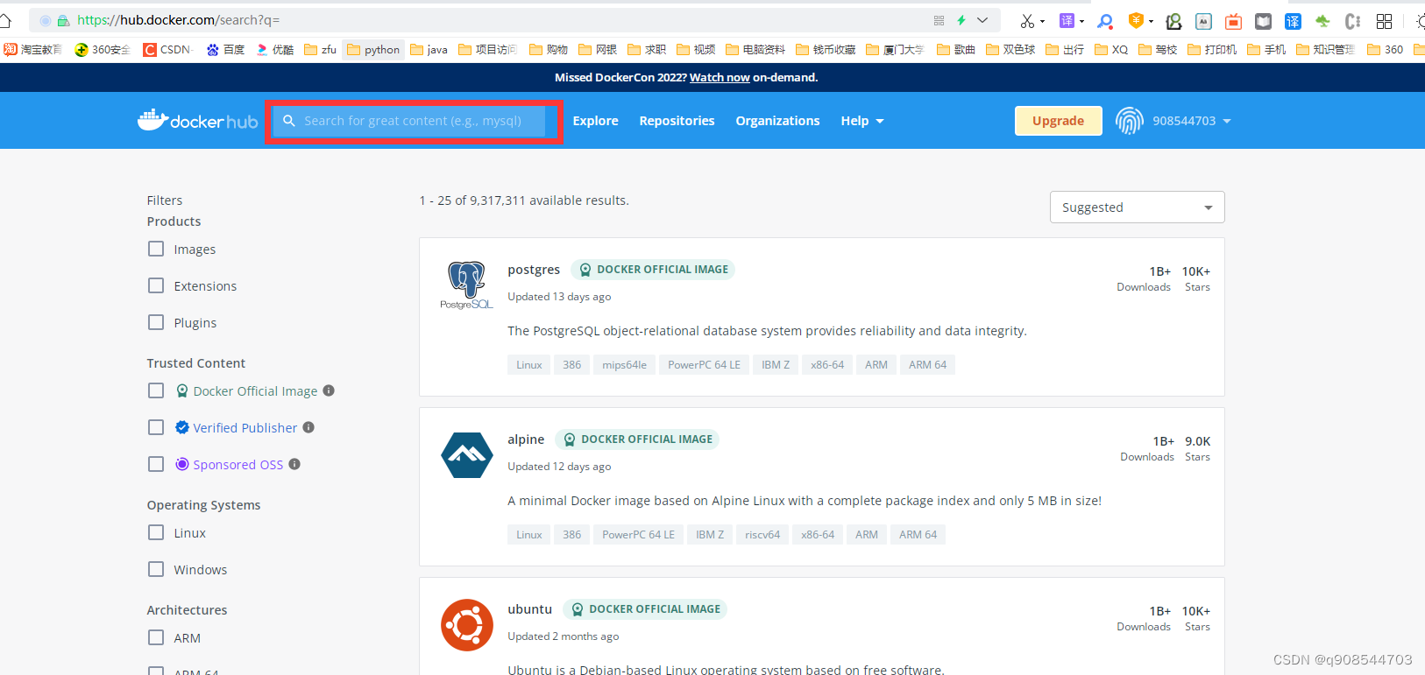Viewport: 1425px width, 675px height.
Task: Click the four-squares apps grid icon
Action: pyautogui.click(x=1385, y=21)
